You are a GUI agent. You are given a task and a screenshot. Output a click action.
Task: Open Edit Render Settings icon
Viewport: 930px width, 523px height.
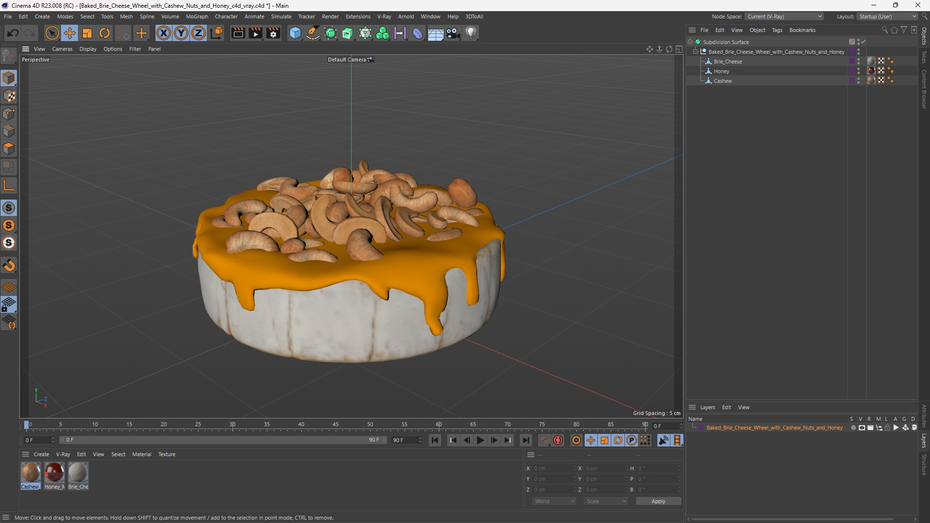(273, 33)
